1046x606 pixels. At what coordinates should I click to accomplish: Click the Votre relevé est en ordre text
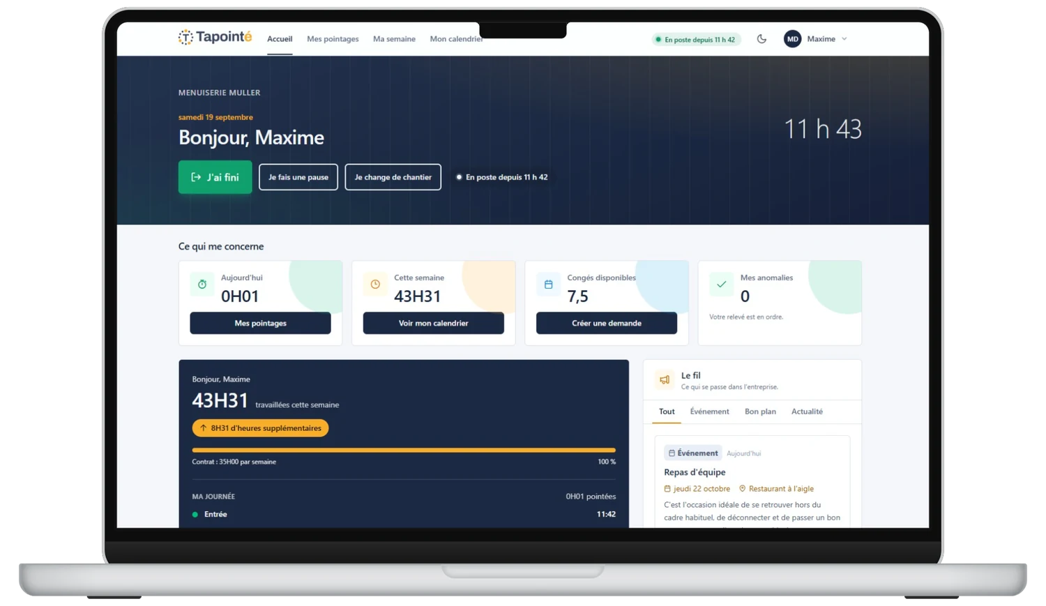click(746, 317)
